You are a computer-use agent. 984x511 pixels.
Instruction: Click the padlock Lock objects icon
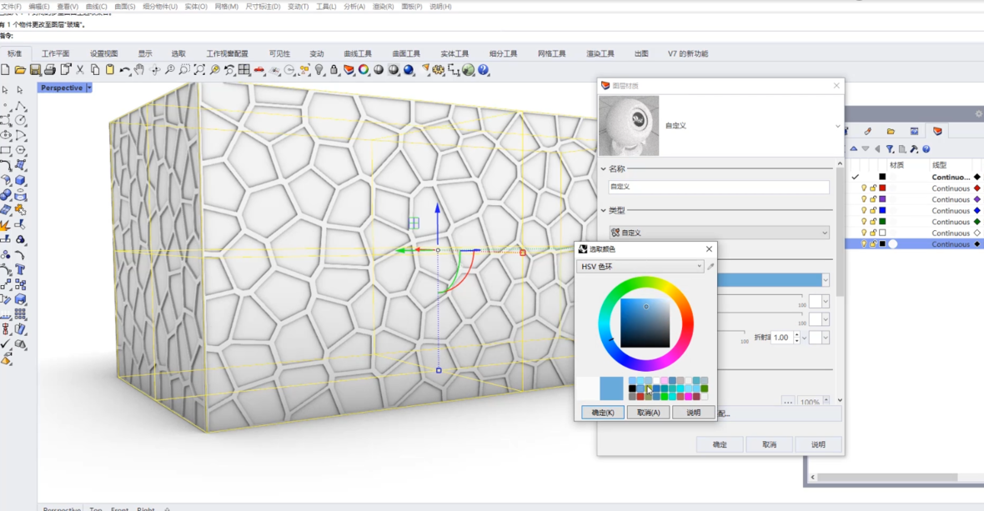[x=334, y=70]
